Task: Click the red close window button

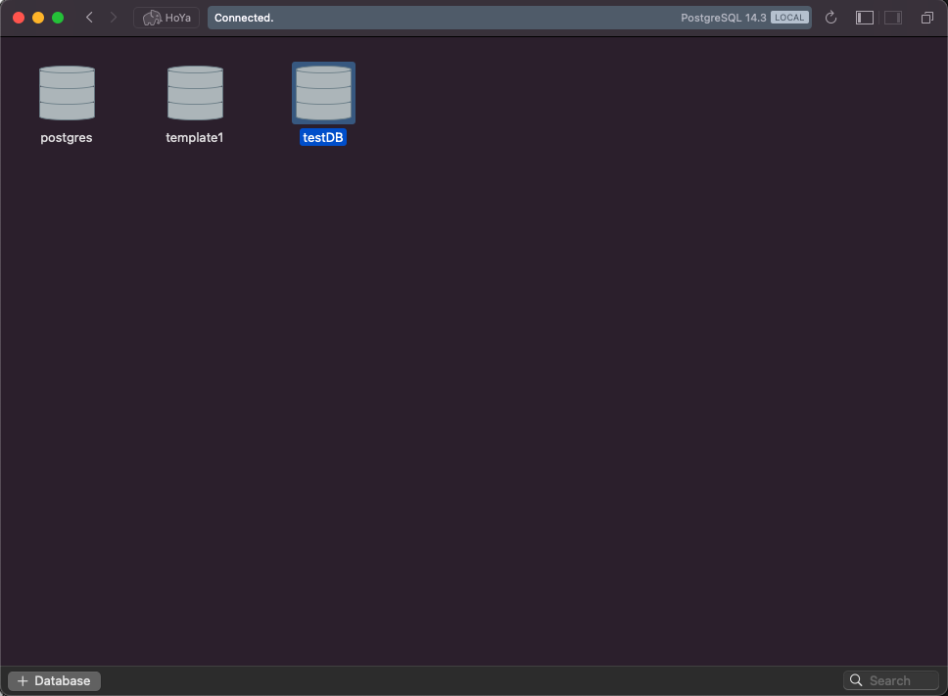Action: [19, 18]
